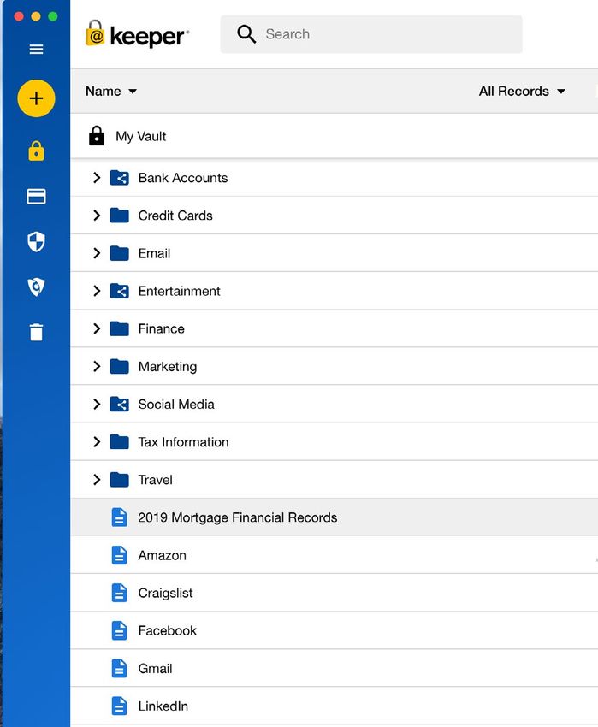Open the All Records filter dropdown
This screenshot has width=598, height=727.
[x=522, y=91]
